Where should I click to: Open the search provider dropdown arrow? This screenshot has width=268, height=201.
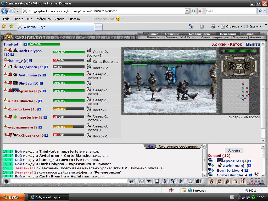point(265,11)
